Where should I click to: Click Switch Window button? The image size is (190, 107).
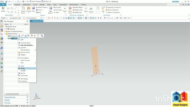tap(35, 1)
